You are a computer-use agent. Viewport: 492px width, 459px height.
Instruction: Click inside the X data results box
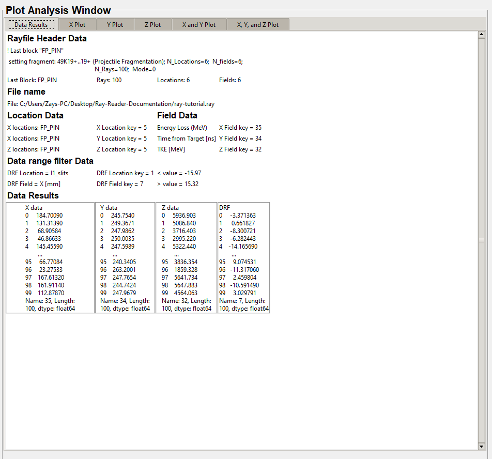point(50,257)
